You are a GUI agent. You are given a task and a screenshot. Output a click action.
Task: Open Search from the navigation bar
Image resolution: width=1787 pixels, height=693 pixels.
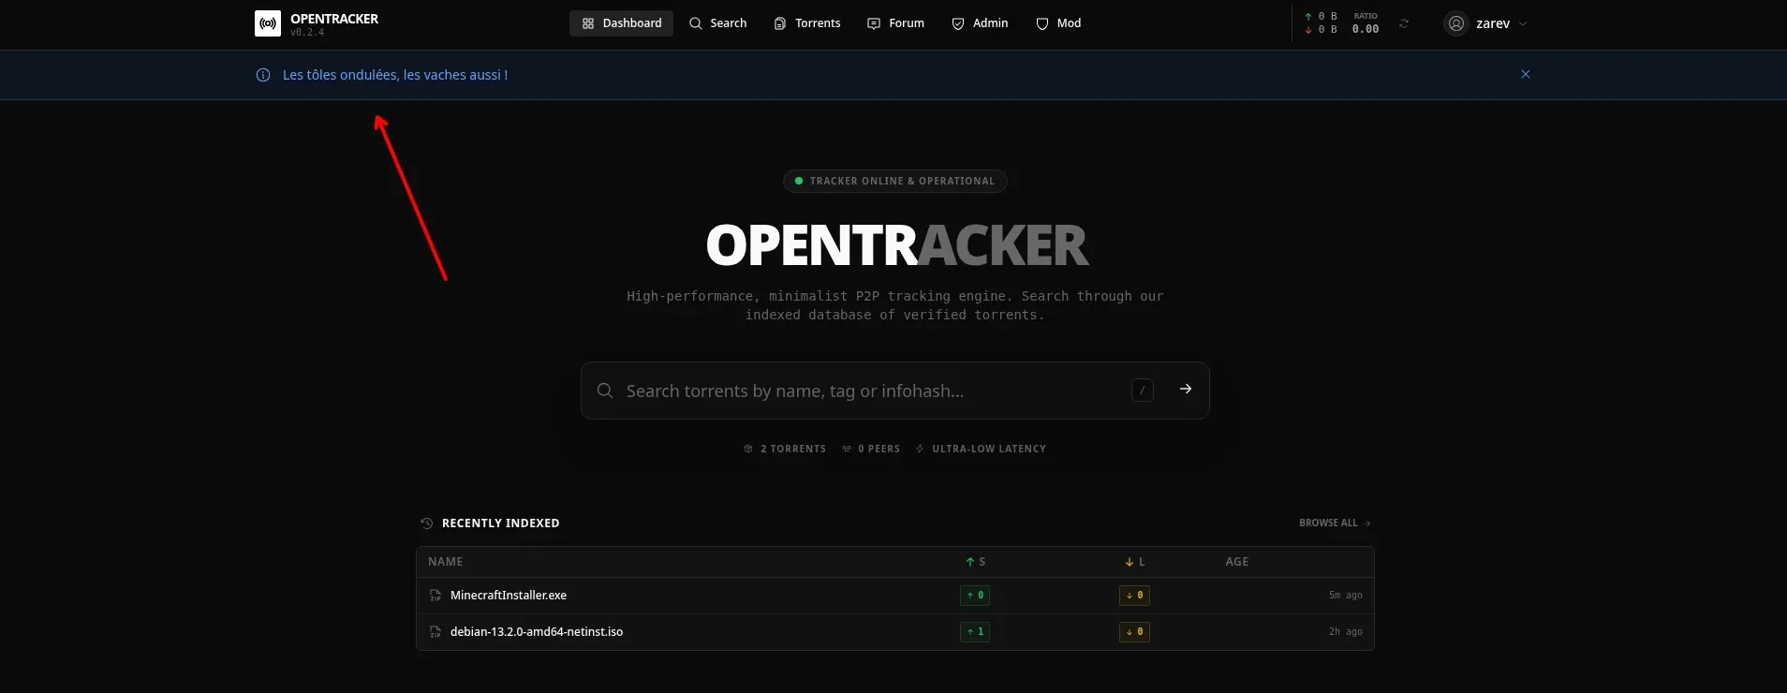pyautogui.click(x=717, y=23)
